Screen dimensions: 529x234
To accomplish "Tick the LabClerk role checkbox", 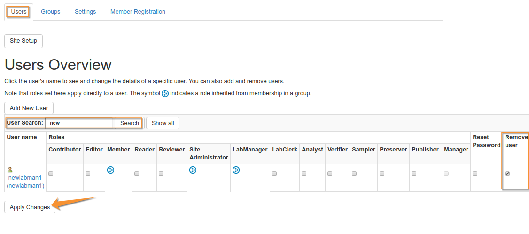I will [274, 174].
